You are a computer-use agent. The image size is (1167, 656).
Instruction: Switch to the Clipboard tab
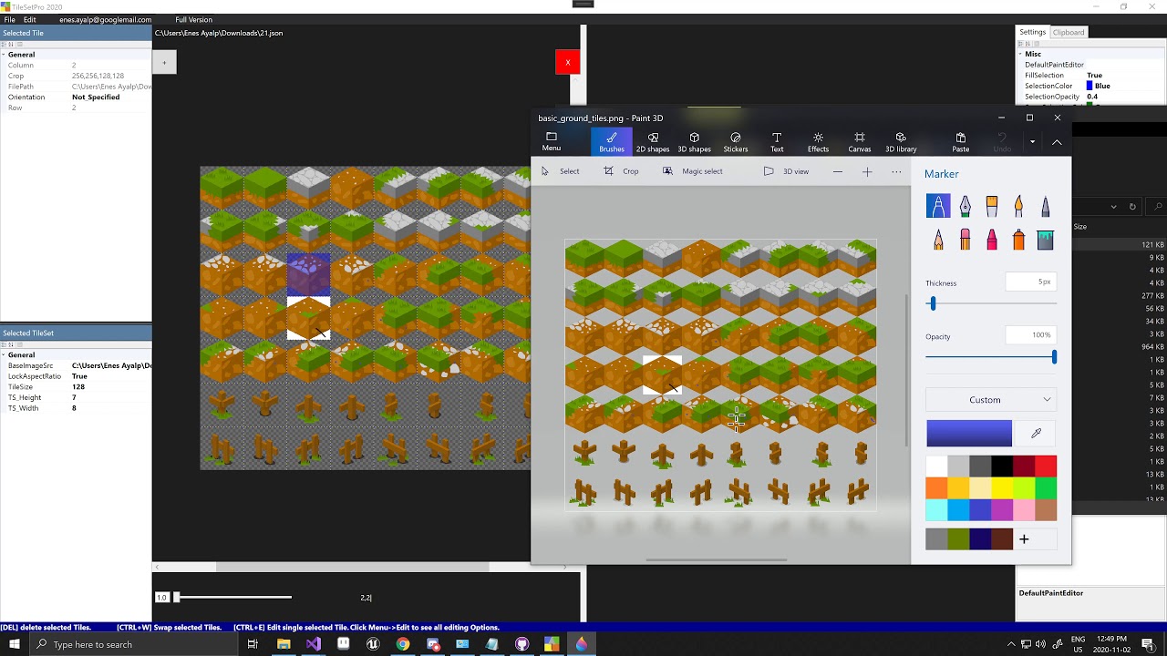pos(1069,32)
